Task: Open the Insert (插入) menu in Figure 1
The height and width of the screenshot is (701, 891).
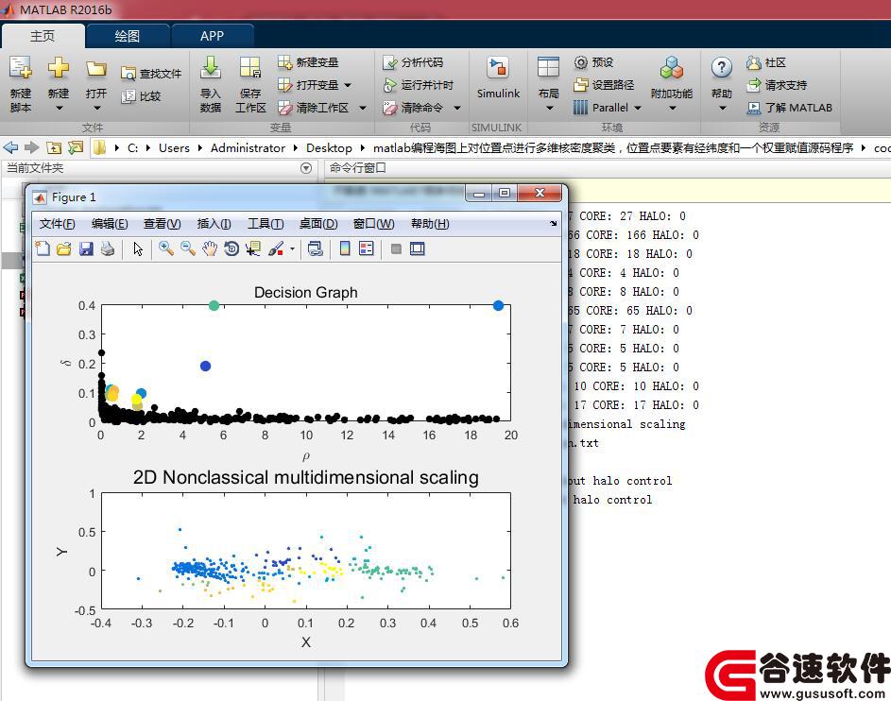Action: (214, 224)
